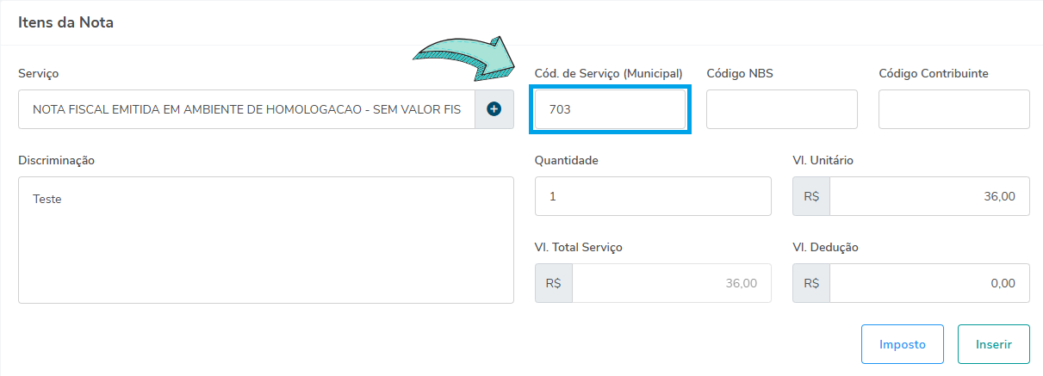Focus the Cód. de Serviço (Municipal) input

click(610, 109)
